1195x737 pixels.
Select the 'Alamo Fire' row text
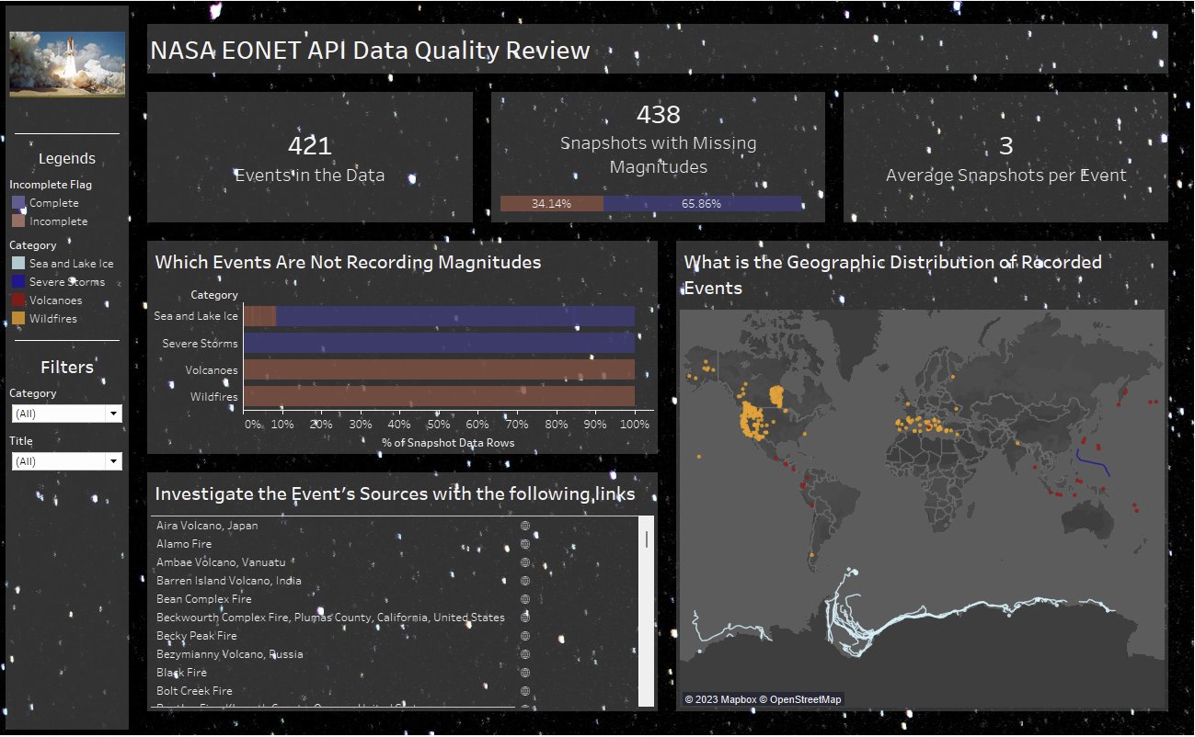[184, 544]
